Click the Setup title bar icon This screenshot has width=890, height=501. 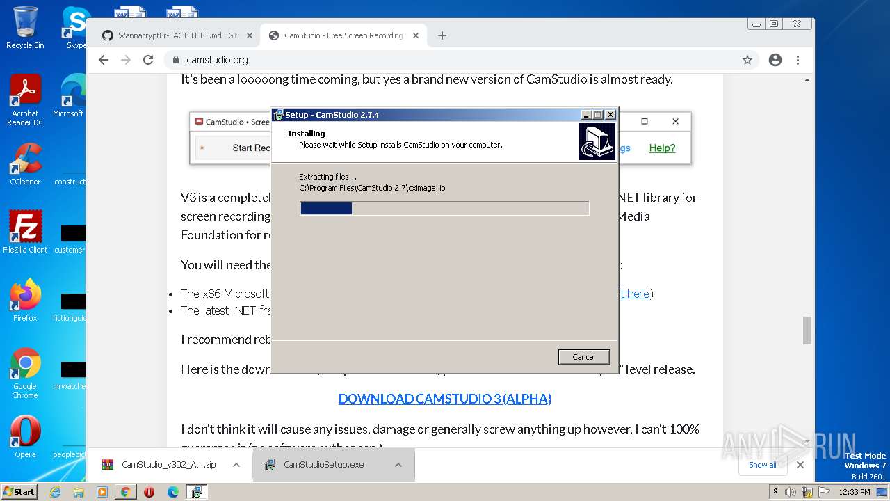278,115
